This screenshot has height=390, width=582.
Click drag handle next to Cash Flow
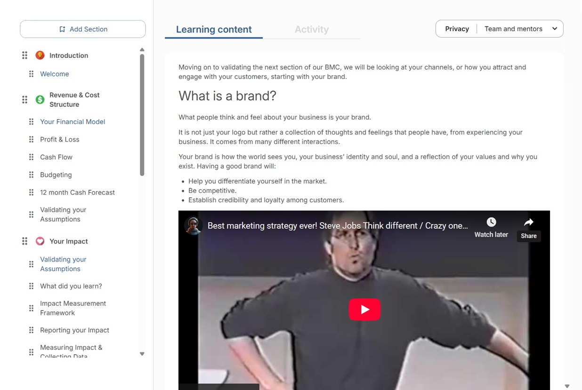tap(31, 157)
